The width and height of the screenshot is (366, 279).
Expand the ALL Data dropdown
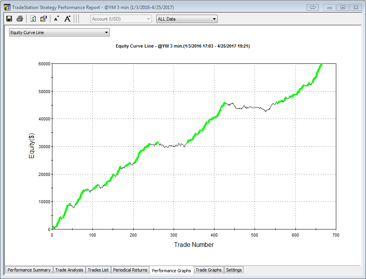tap(187, 19)
